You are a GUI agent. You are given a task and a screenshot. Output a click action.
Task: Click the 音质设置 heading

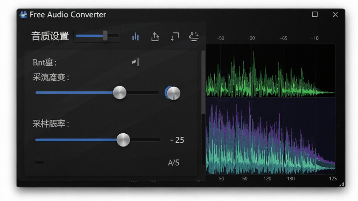click(50, 36)
